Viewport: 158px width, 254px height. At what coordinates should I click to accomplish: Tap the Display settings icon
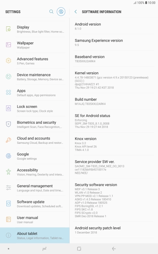click(x=8, y=29)
